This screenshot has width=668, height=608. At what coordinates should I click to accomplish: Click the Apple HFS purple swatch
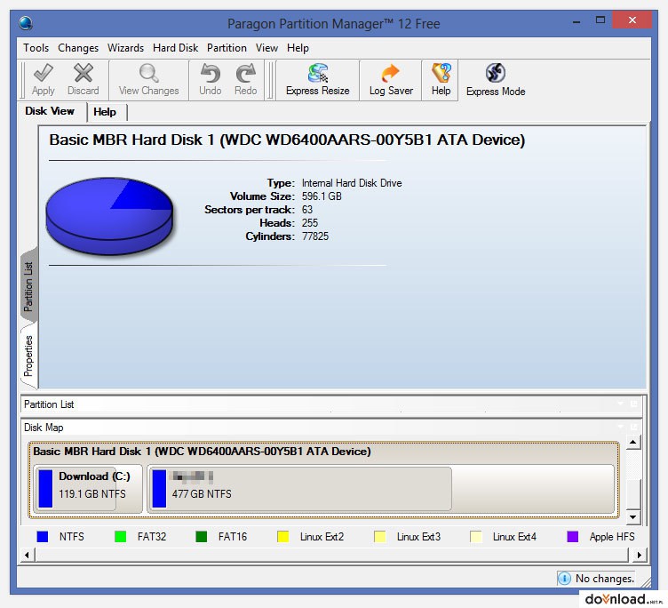pyautogui.click(x=573, y=536)
